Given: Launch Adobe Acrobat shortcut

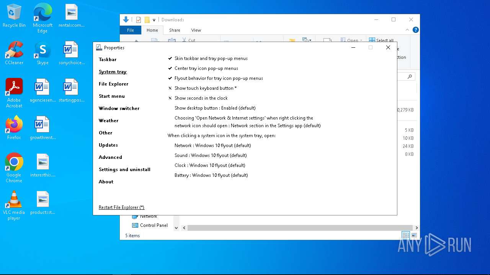Looking at the screenshot, I should click(x=14, y=93).
